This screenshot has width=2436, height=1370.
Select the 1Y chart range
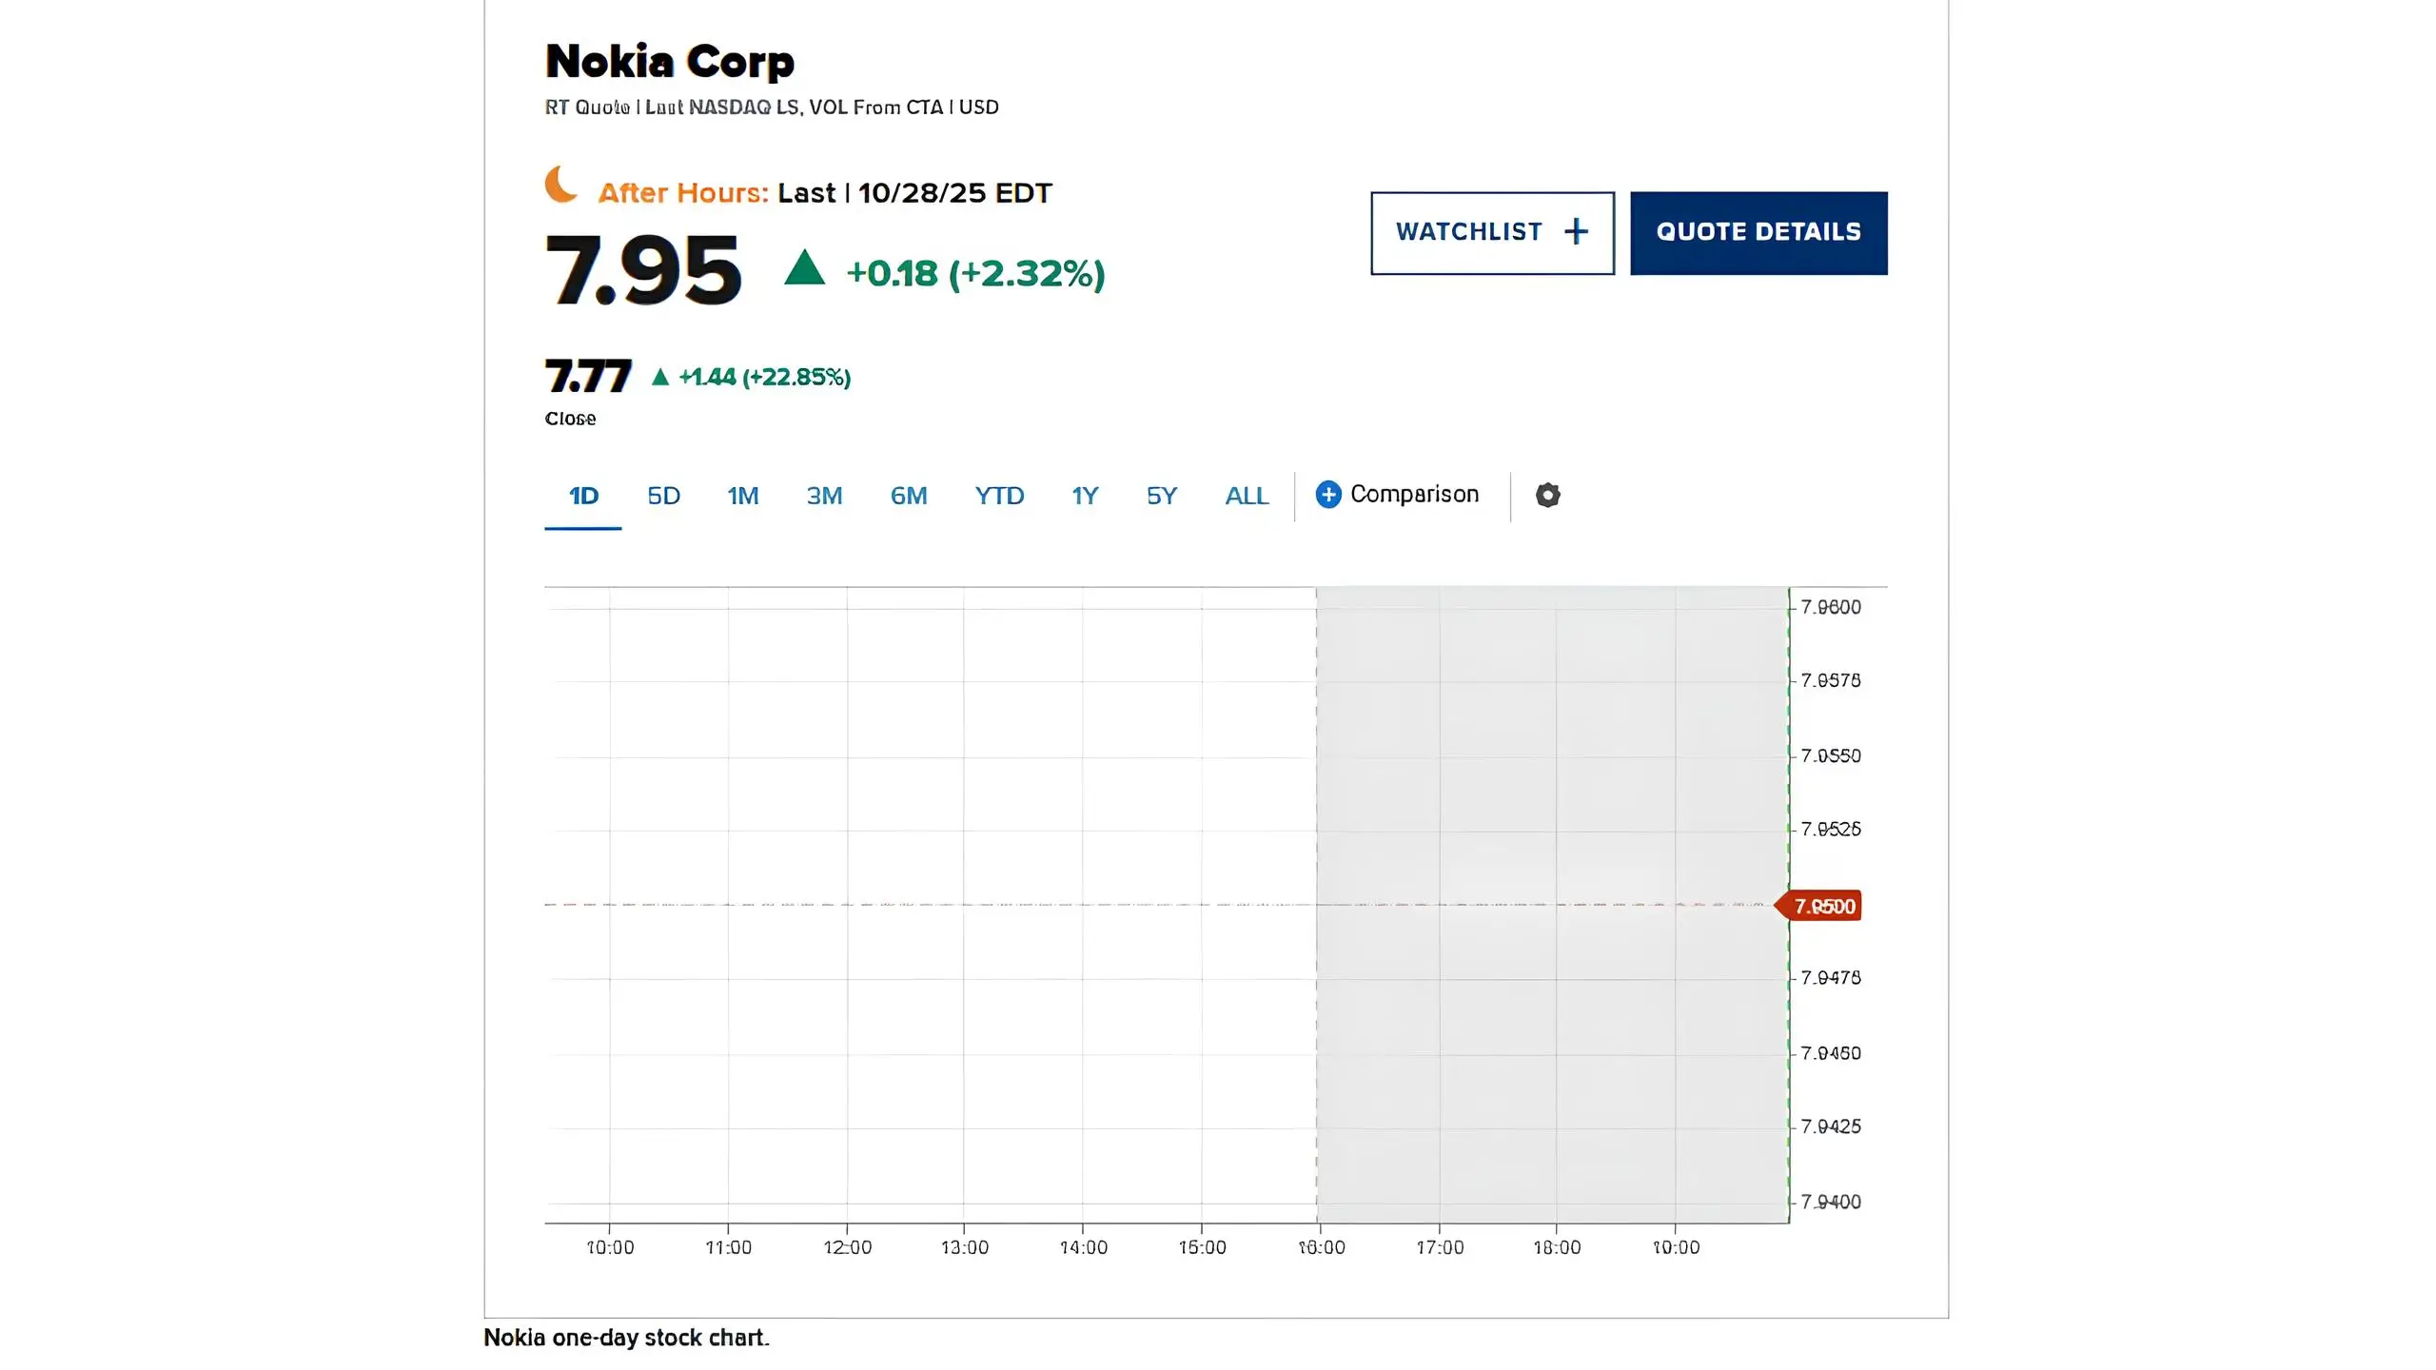1084,496
